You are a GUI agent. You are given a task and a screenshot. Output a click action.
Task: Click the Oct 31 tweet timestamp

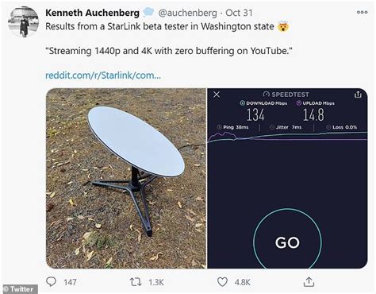click(x=239, y=13)
